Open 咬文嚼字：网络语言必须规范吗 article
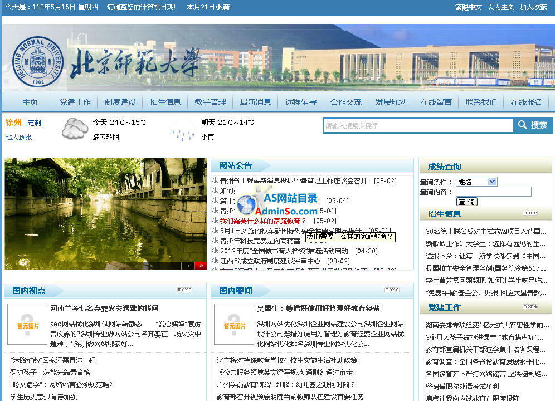The image size is (555, 401). pos(61,384)
